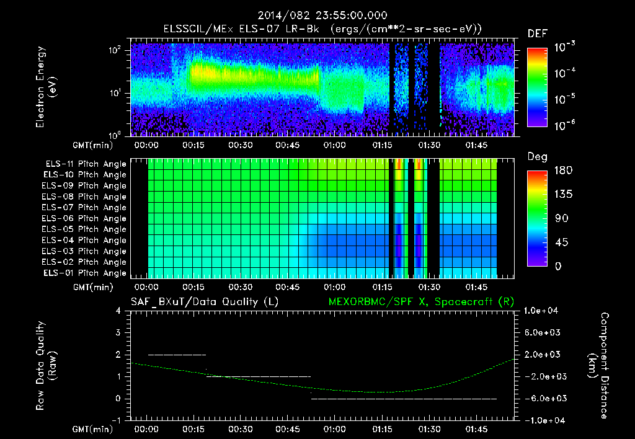This screenshot has height=439, width=635.
Task: Click the Raw Data Quality axis label
Action: click(x=46, y=365)
